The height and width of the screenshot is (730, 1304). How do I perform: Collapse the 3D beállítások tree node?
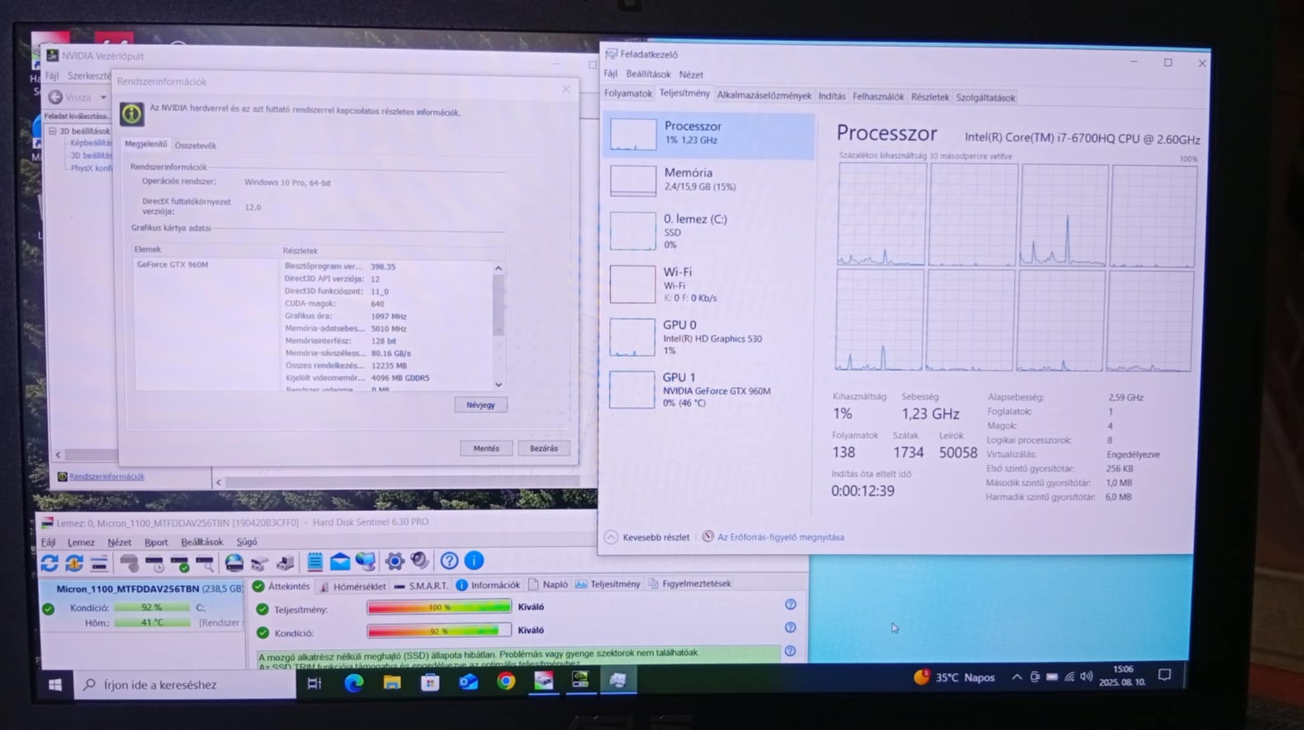tap(53, 131)
